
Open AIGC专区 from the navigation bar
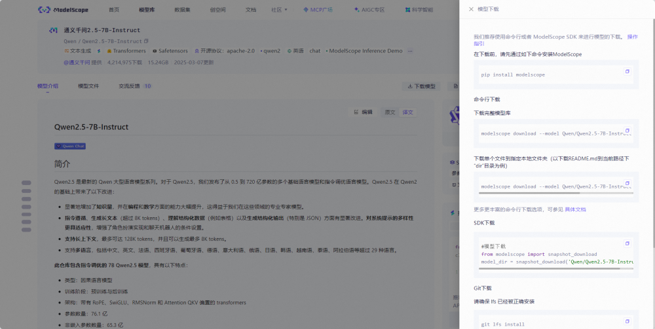coord(369,10)
